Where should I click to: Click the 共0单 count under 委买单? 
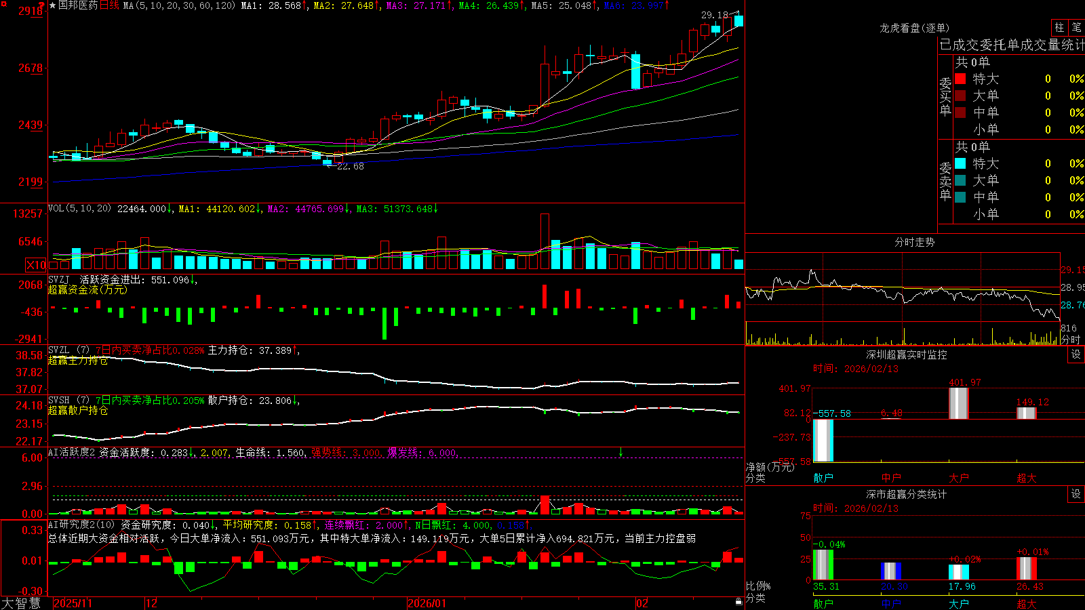click(x=972, y=62)
